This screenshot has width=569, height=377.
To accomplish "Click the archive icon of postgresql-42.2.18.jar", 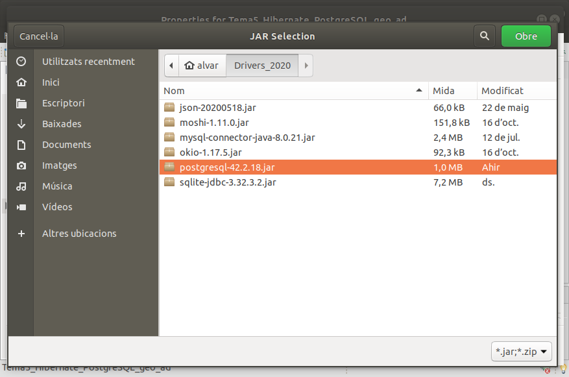I will click(x=169, y=167).
